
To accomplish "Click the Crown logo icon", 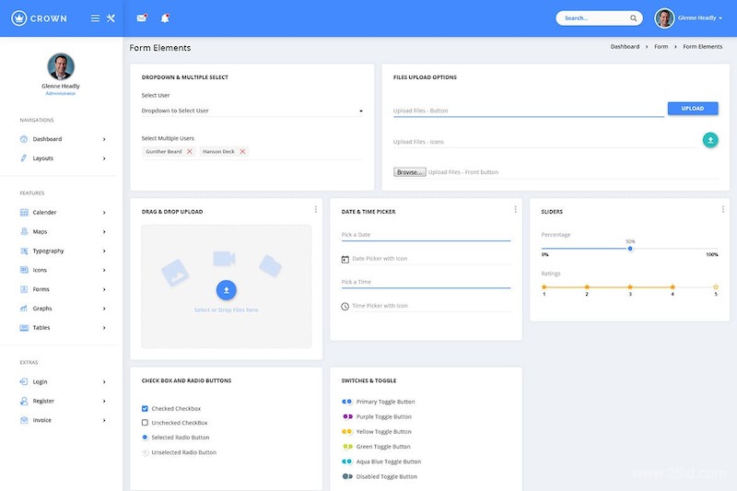I will pos(18,18).
